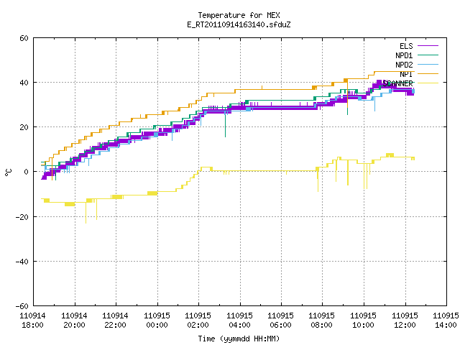Click the y-axis tick label 40
This screenshot has width=460, height=345.
[24, 83]
